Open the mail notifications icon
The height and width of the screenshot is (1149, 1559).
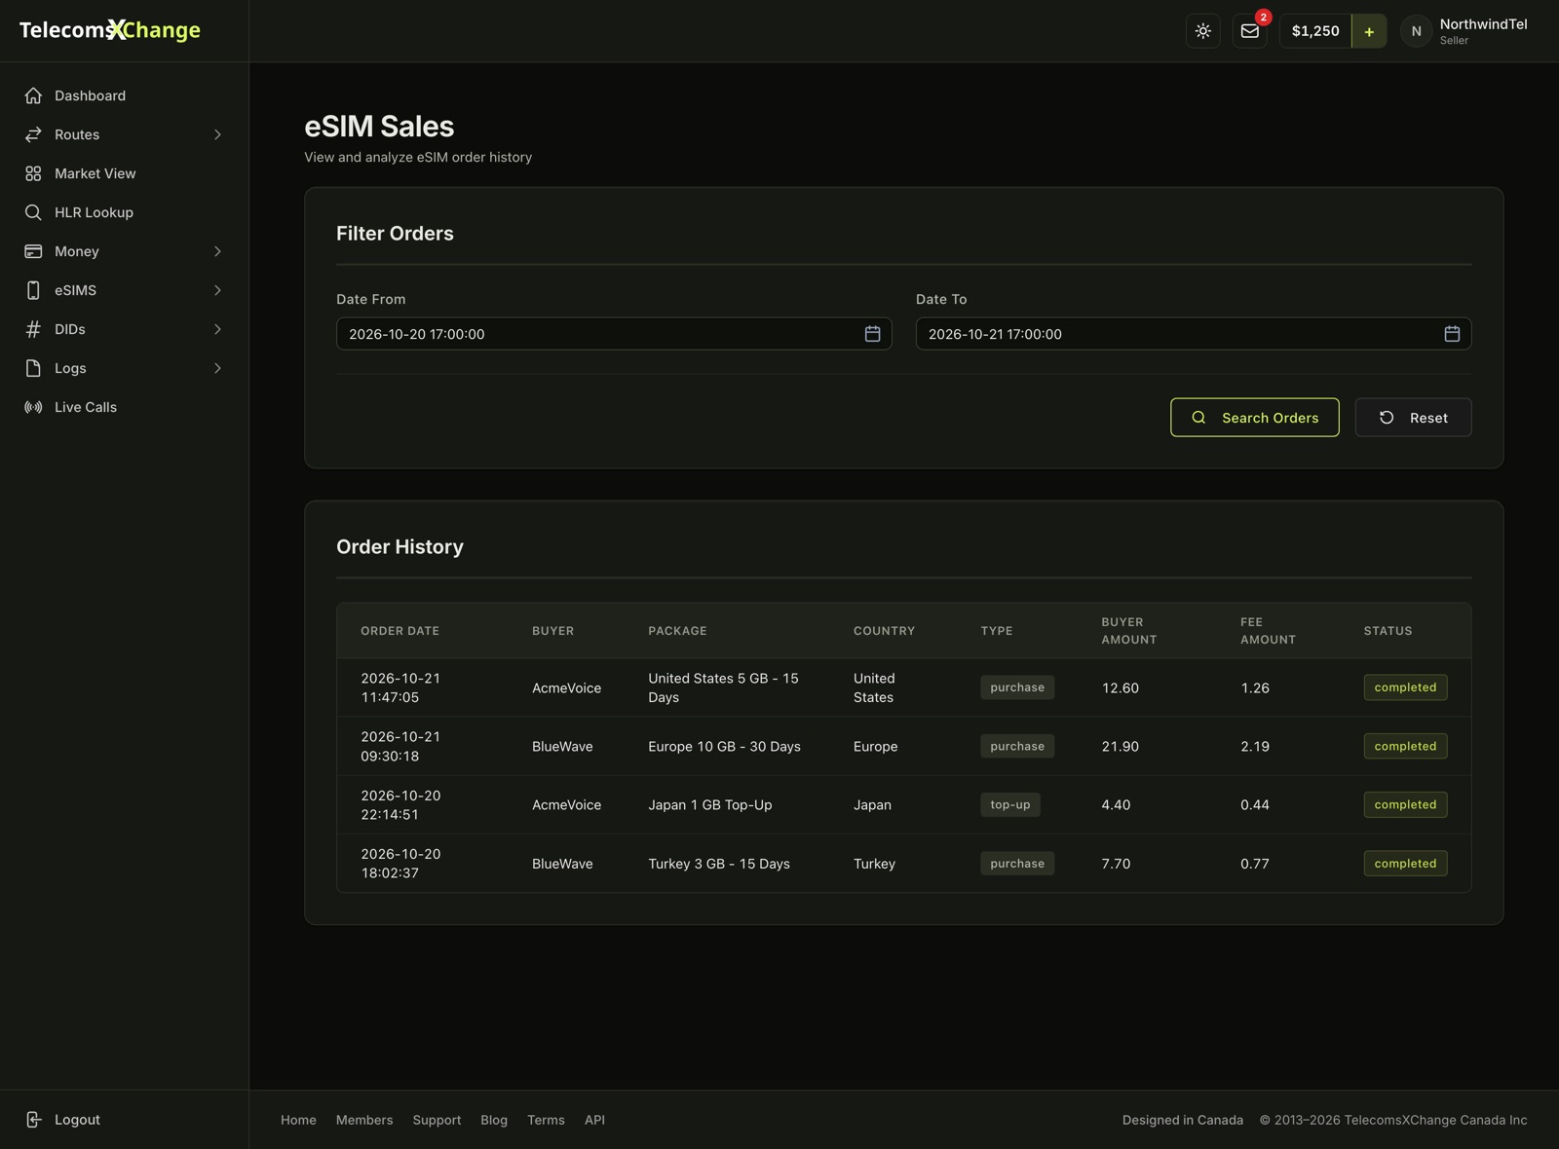coord(1250,31)
